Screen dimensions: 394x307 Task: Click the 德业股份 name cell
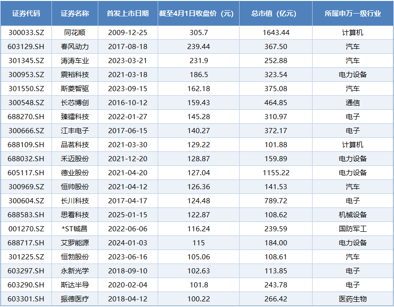point(75,173)
